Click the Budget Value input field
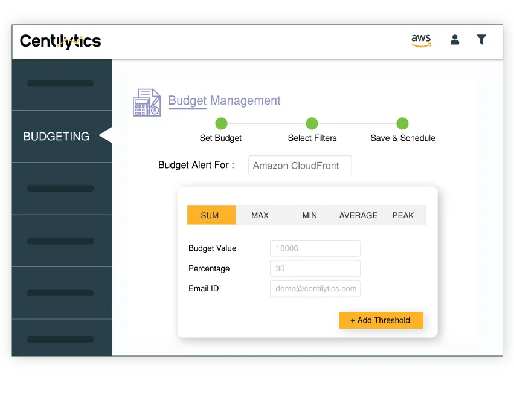514x394 pixels. click(315, 248)
